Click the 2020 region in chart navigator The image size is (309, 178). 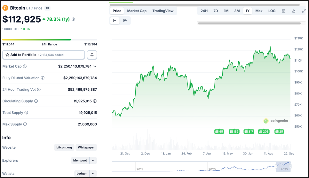point(212,169)
